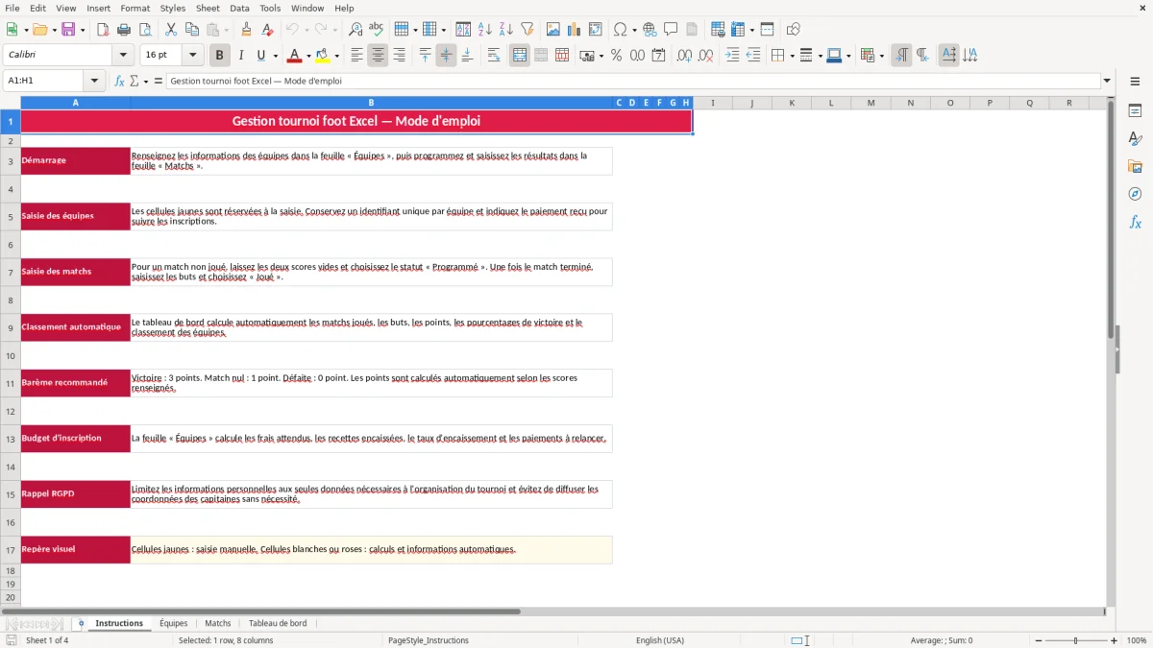Image resolution: width=1153 pixels, height=648 pixels.
Task: Toggle Center Vertically alignment
Action: point(446,56)
